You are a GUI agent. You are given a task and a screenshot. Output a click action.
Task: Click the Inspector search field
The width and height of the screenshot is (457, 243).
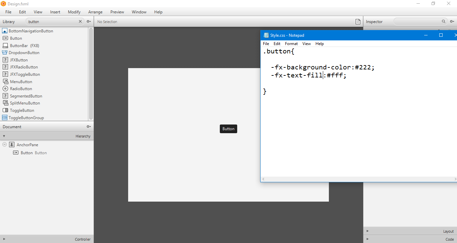pyautogui.click(x=418, y=21)
